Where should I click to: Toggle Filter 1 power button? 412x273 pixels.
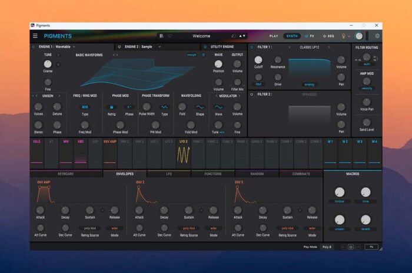tap(252, 47)
